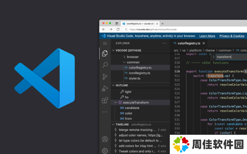Open the Extensions view
The image size is (247, 154).
tap(105, 100)
